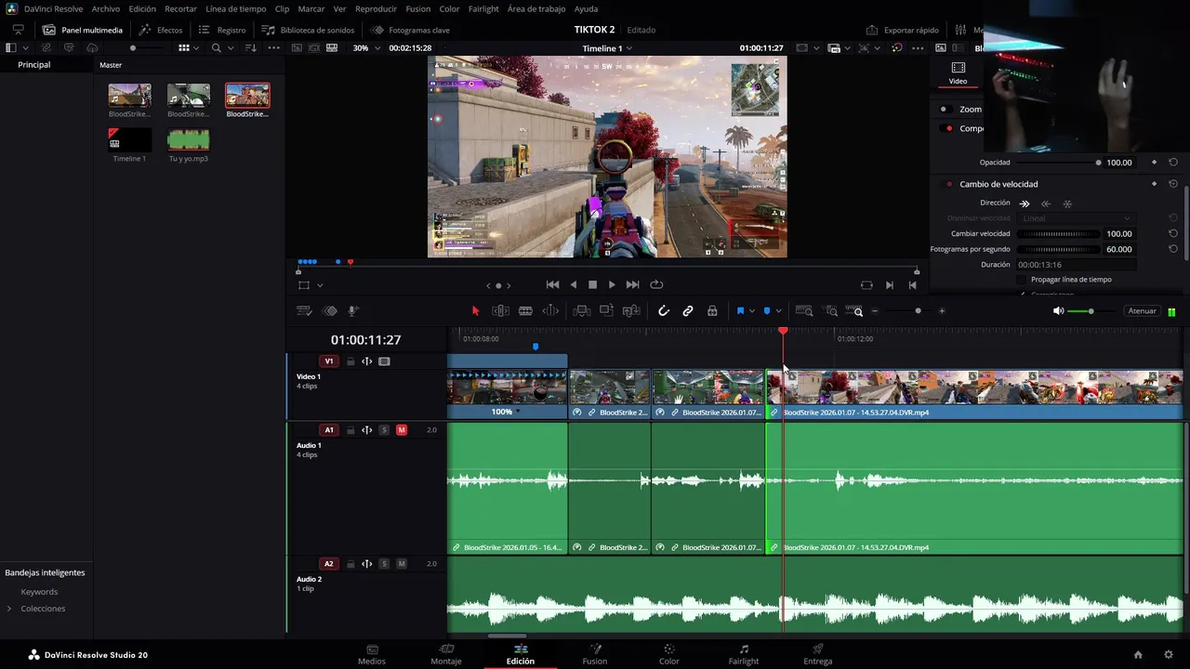Viewport: 1190px width, 669px height.
Task: Switch to the Fairlight page tab
Action: tap(744, 654)
